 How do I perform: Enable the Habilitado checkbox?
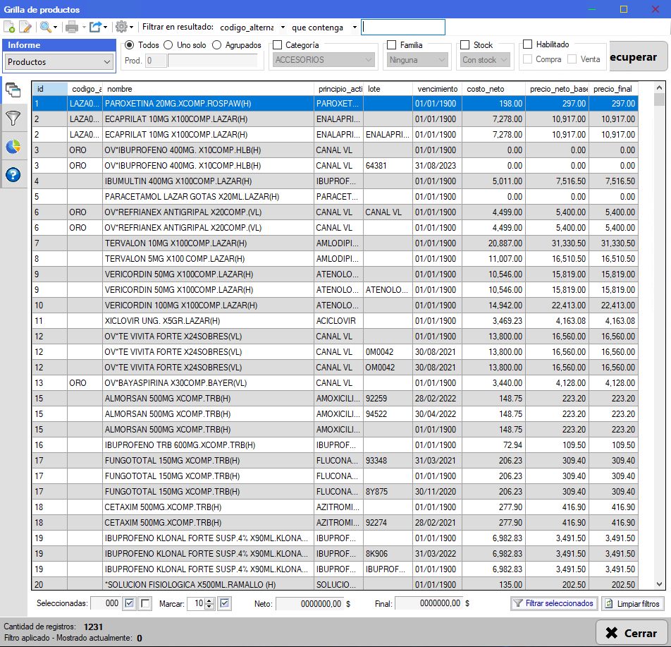(528, 44)
